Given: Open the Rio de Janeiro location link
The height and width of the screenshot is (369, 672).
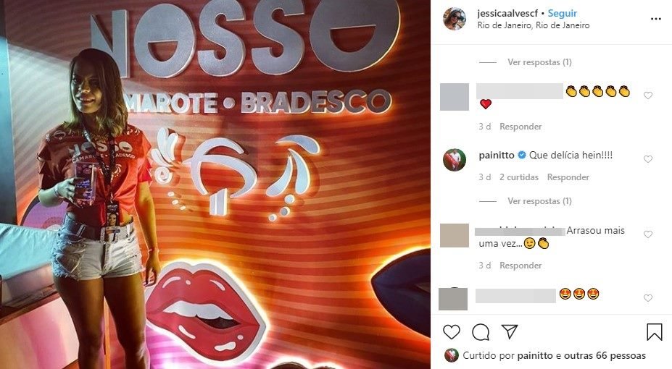Looking at the screenshot, I should (534, 25).
